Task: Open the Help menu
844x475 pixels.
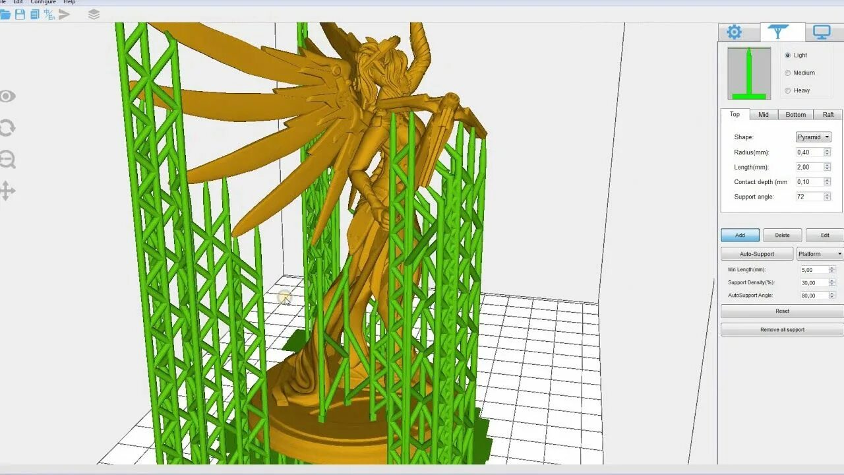Action: coord(69,2)
